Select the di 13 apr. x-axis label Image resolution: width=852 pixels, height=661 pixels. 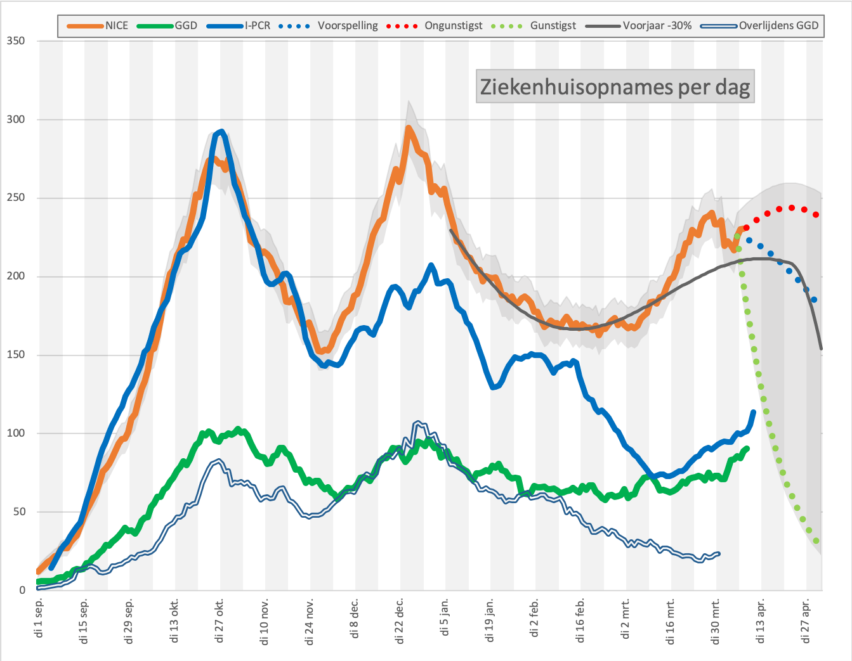pos(761,620)
